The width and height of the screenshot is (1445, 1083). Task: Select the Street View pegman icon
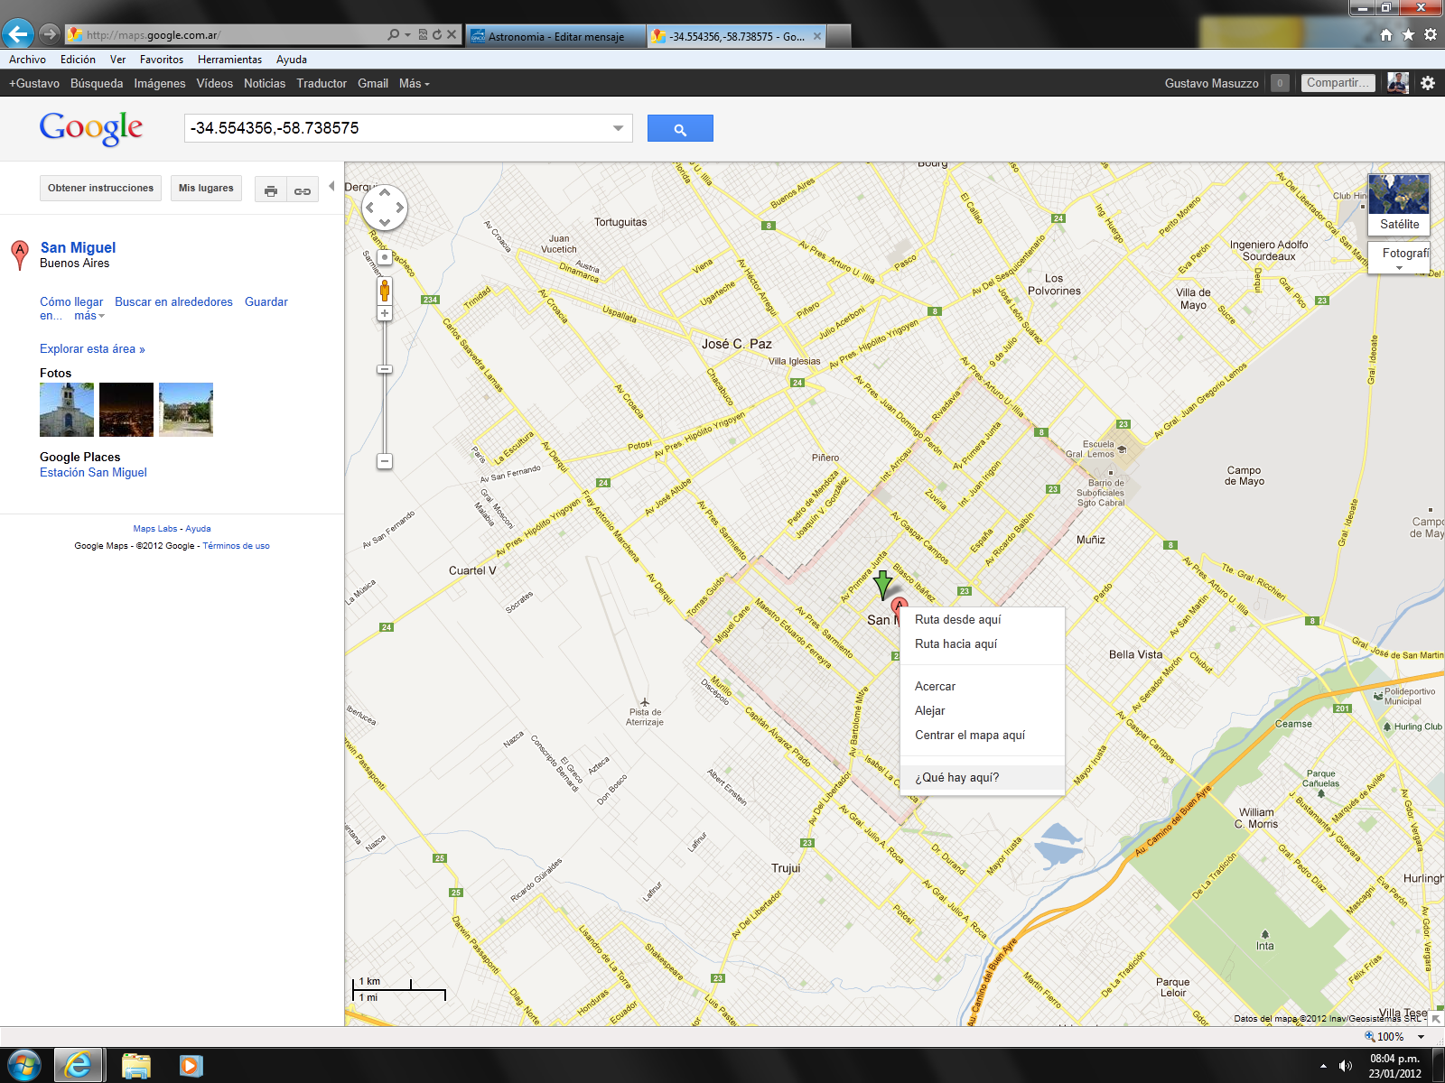385,291
